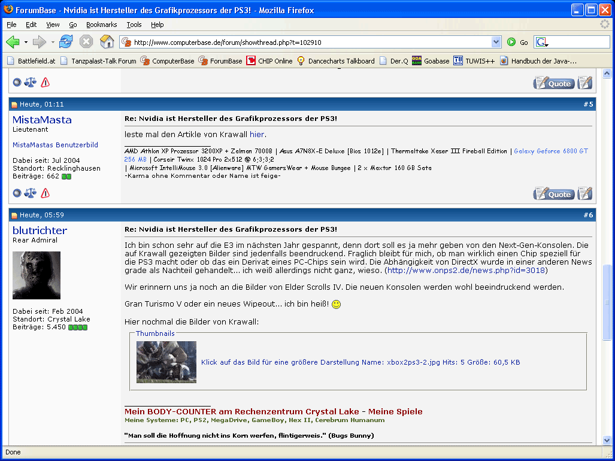This screenshot has height=461, width=615.
Task: Open the ComputerBase bookmark
Action: (x=168, y=60)
